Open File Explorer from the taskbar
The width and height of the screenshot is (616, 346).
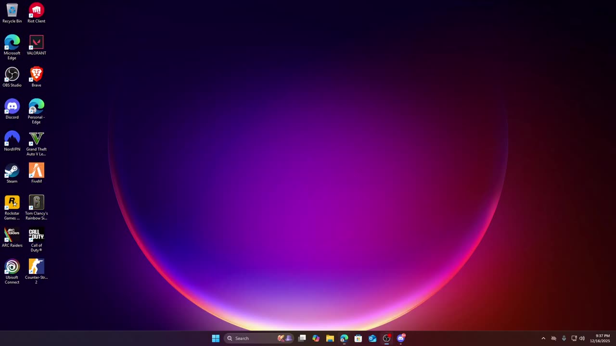[330, 338]
